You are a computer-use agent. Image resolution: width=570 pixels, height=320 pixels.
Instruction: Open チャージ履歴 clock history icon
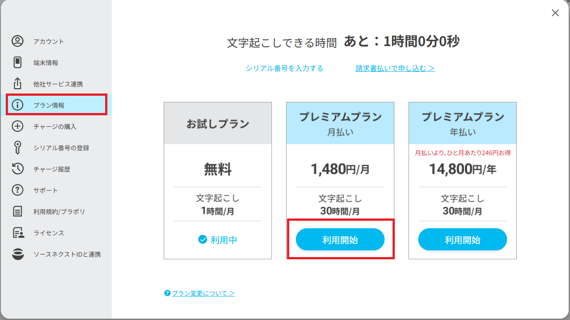[17, 169]
